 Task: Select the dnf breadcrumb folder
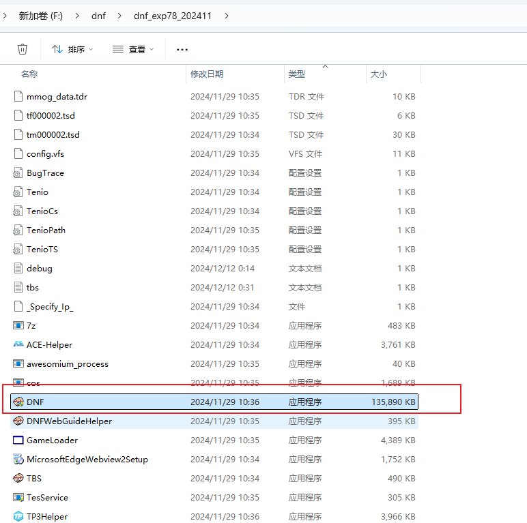click(98, 16)
